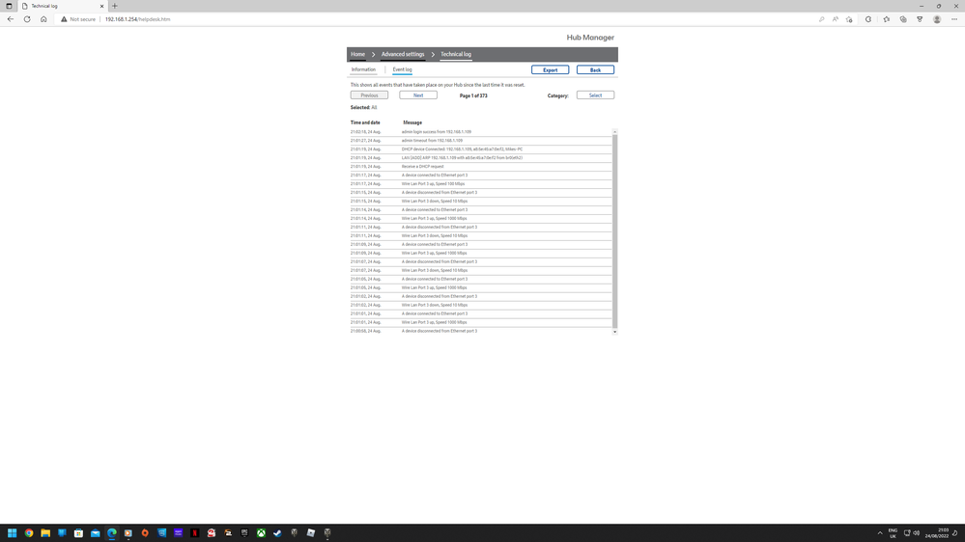This screenshot has width=965, height=542.
Task: Open Xbox app from the taskbar
Action: [x=261, y=532]
